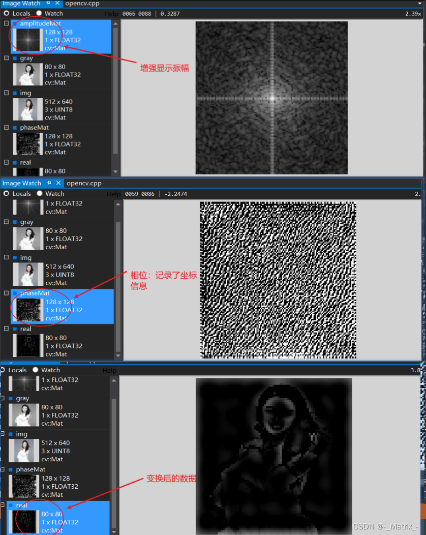Select '-2.2474' pixel value in middle panel
Image resolution: width=426 pixels, height=535 pixels.
coord(176,194)
